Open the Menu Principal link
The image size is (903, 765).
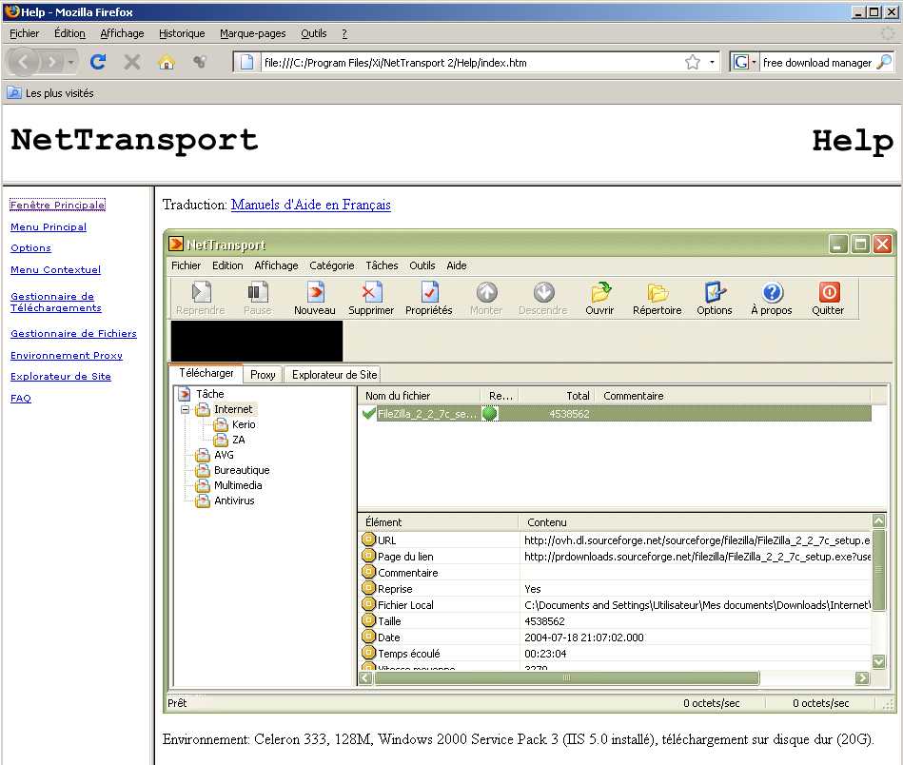coord(49,227)
